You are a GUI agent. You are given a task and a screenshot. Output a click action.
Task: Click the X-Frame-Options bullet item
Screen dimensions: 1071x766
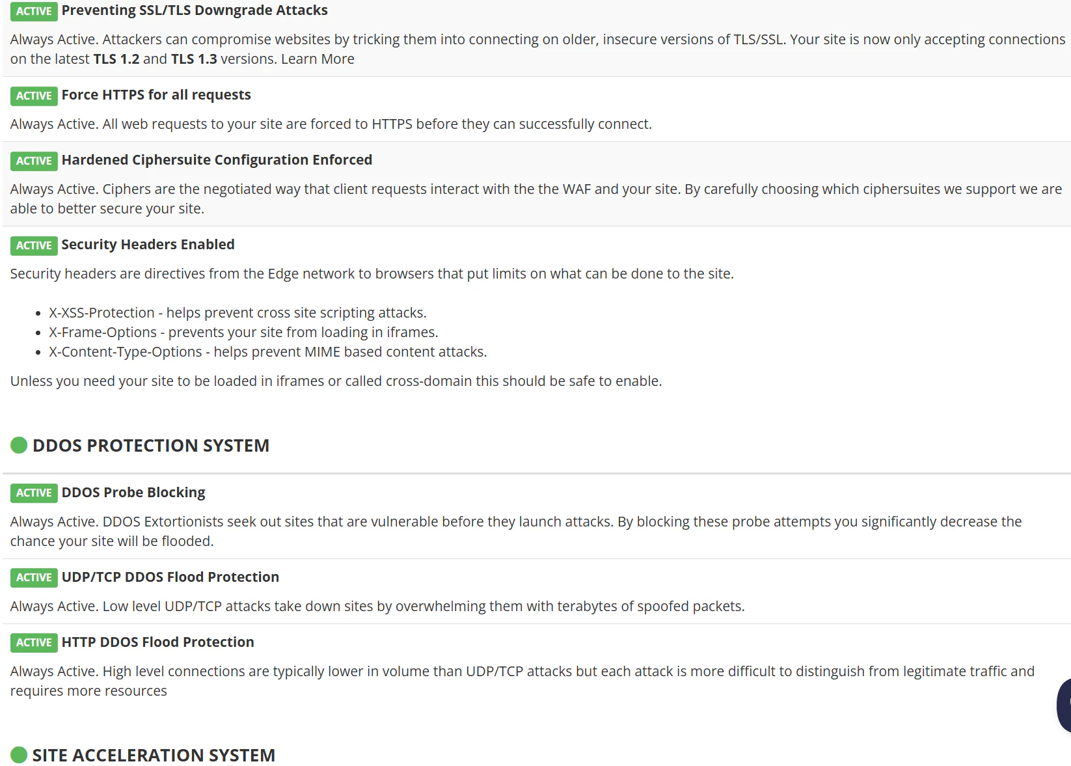pyautogui.click(x=243, y=333)
